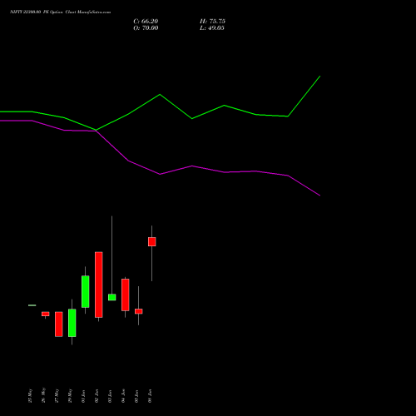Click the 27 May date label
The height and width of the screenshot is (416, 416).
[57, 395]
